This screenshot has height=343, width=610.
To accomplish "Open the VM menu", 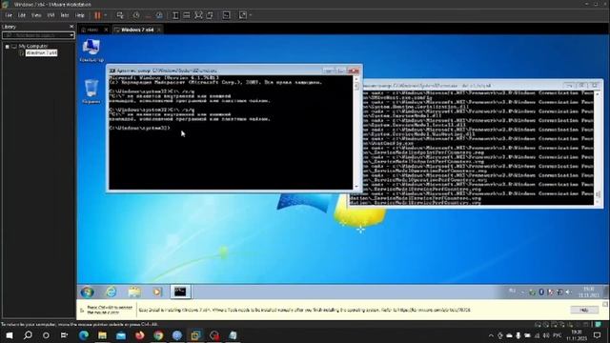I will (x=51, y=15).
